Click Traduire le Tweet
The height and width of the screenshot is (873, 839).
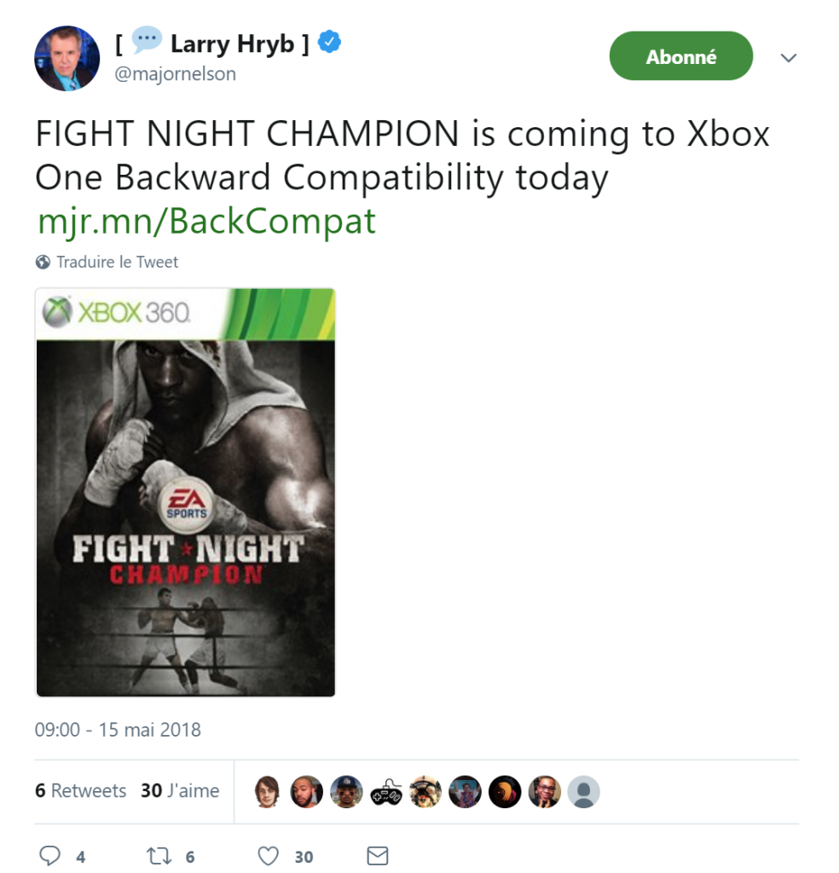[x=118, y=262]
